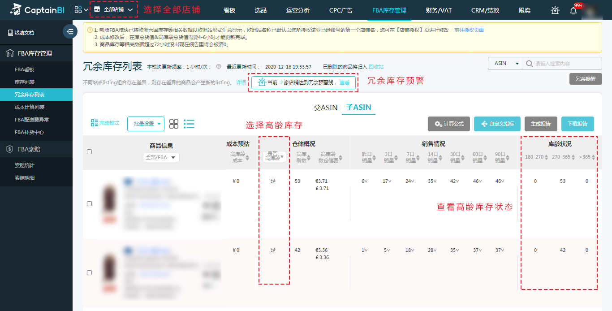The height and width of the screenshot is (311, 612).
Task: Open the FBA库存管理 menu
Action: (x=389, y=10)
